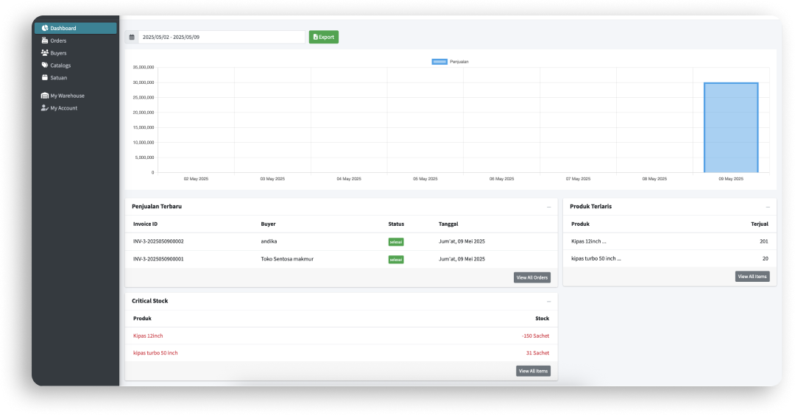The image size is (795, 415).
Task: Click the View All Orders button
Action: click(531, 277)
